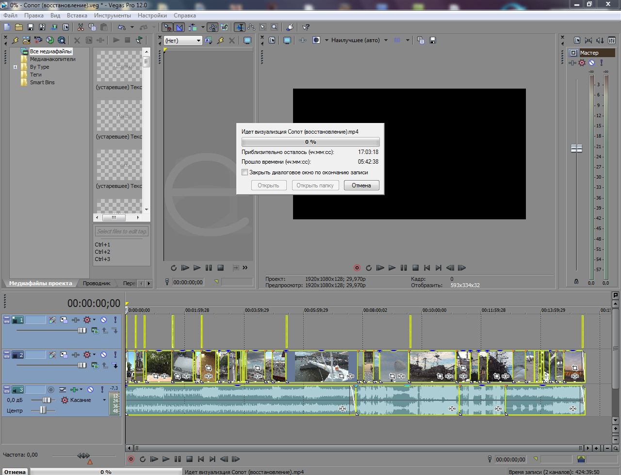Click the Master volume fader handle
The height and width of the screenshot is (475, 621).
coord(576,149)
